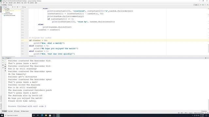Viewport: 209px width, 117px height.
Task: Open the View menu
Action: click(7, 3)
